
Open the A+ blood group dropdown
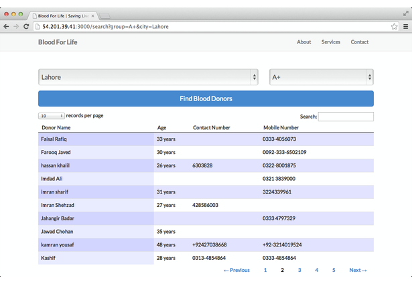(322, 77)
